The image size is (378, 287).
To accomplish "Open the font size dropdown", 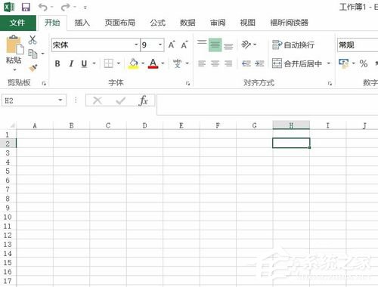I will (x=160, y=45).
